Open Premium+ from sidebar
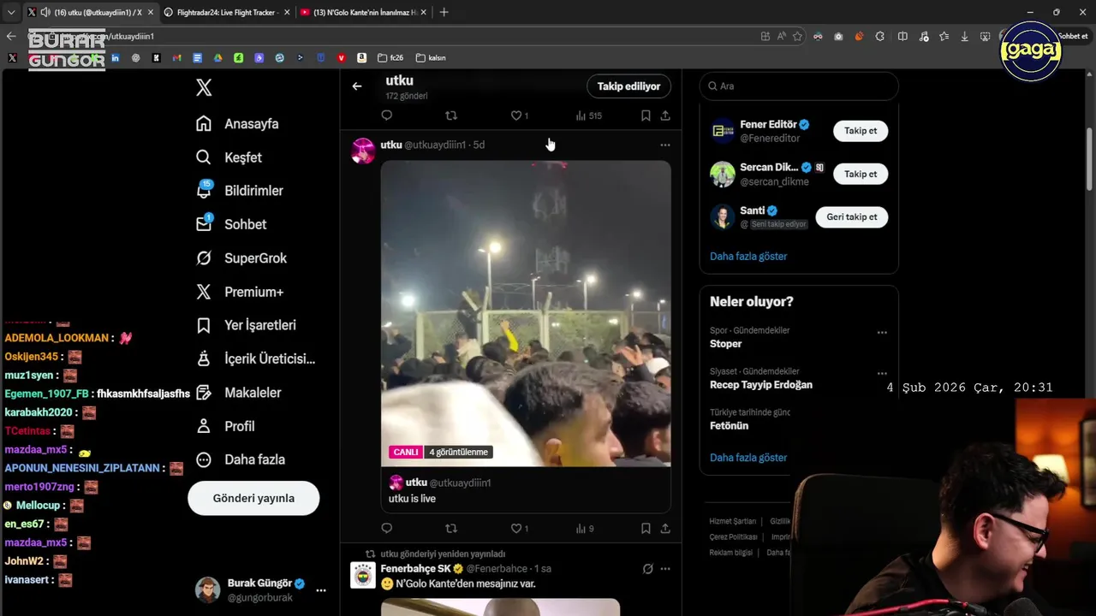1096x616 pixels. point(240,292)
